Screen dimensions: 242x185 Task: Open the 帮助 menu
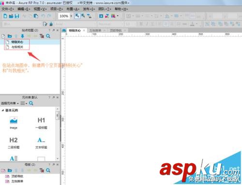tap(121, 9)
